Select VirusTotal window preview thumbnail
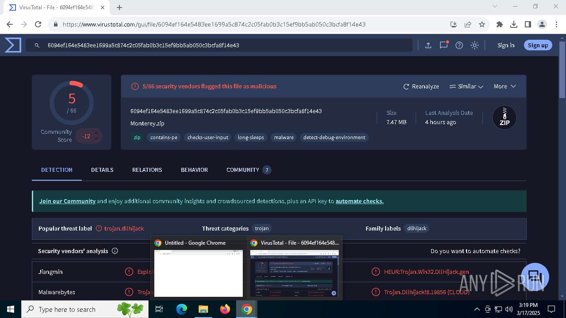The height and width of the screenshot is (318, 566). (x=294, y=273)
